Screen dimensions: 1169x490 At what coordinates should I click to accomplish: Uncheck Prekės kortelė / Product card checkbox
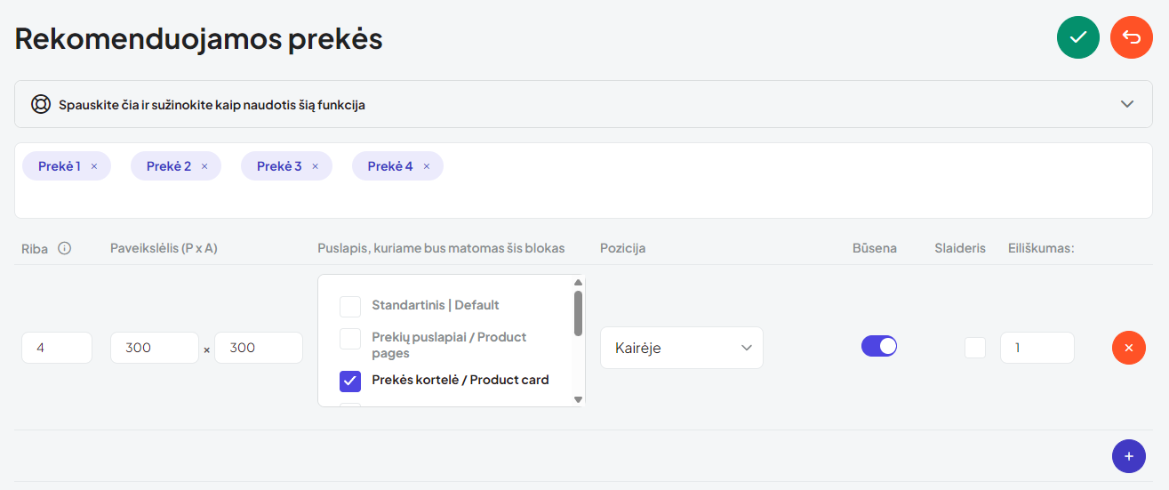pyautogui.click(x=350, y=381)
